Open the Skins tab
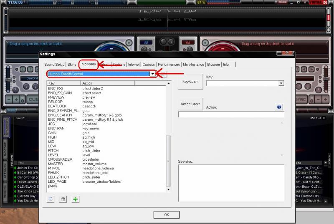The height and width of the screenshot is (224, 334). click(x=72, y=65)
